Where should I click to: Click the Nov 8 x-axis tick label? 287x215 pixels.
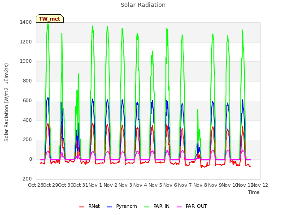(200, 185)
